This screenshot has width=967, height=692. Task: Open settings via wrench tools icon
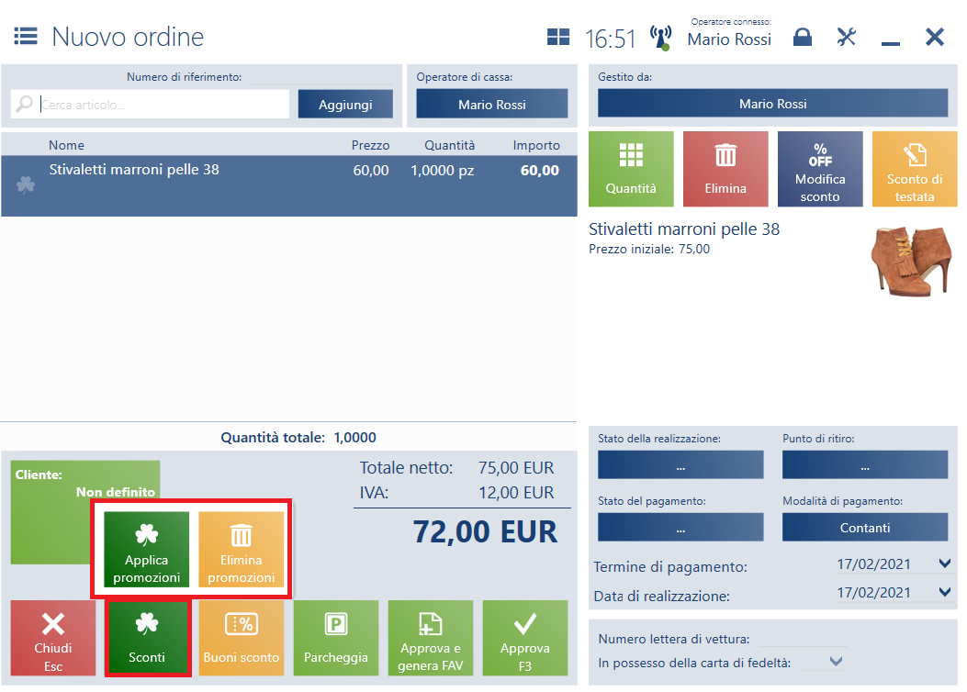[x=846, y=38]
